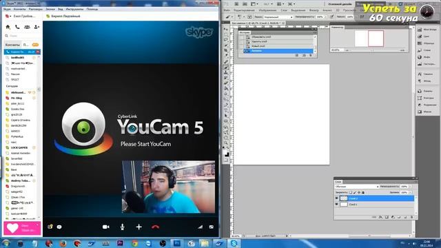Click the add contact icon in Skype

[x=37, y=27]
